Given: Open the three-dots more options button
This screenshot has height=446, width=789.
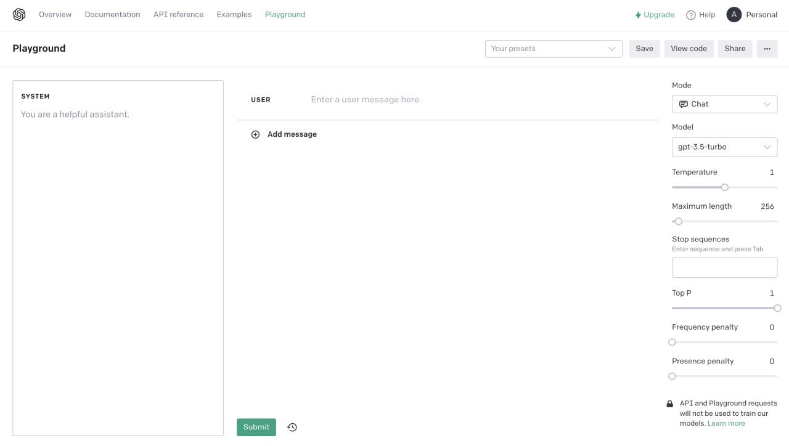Looking at the screenshot, I should pos(767,49).
